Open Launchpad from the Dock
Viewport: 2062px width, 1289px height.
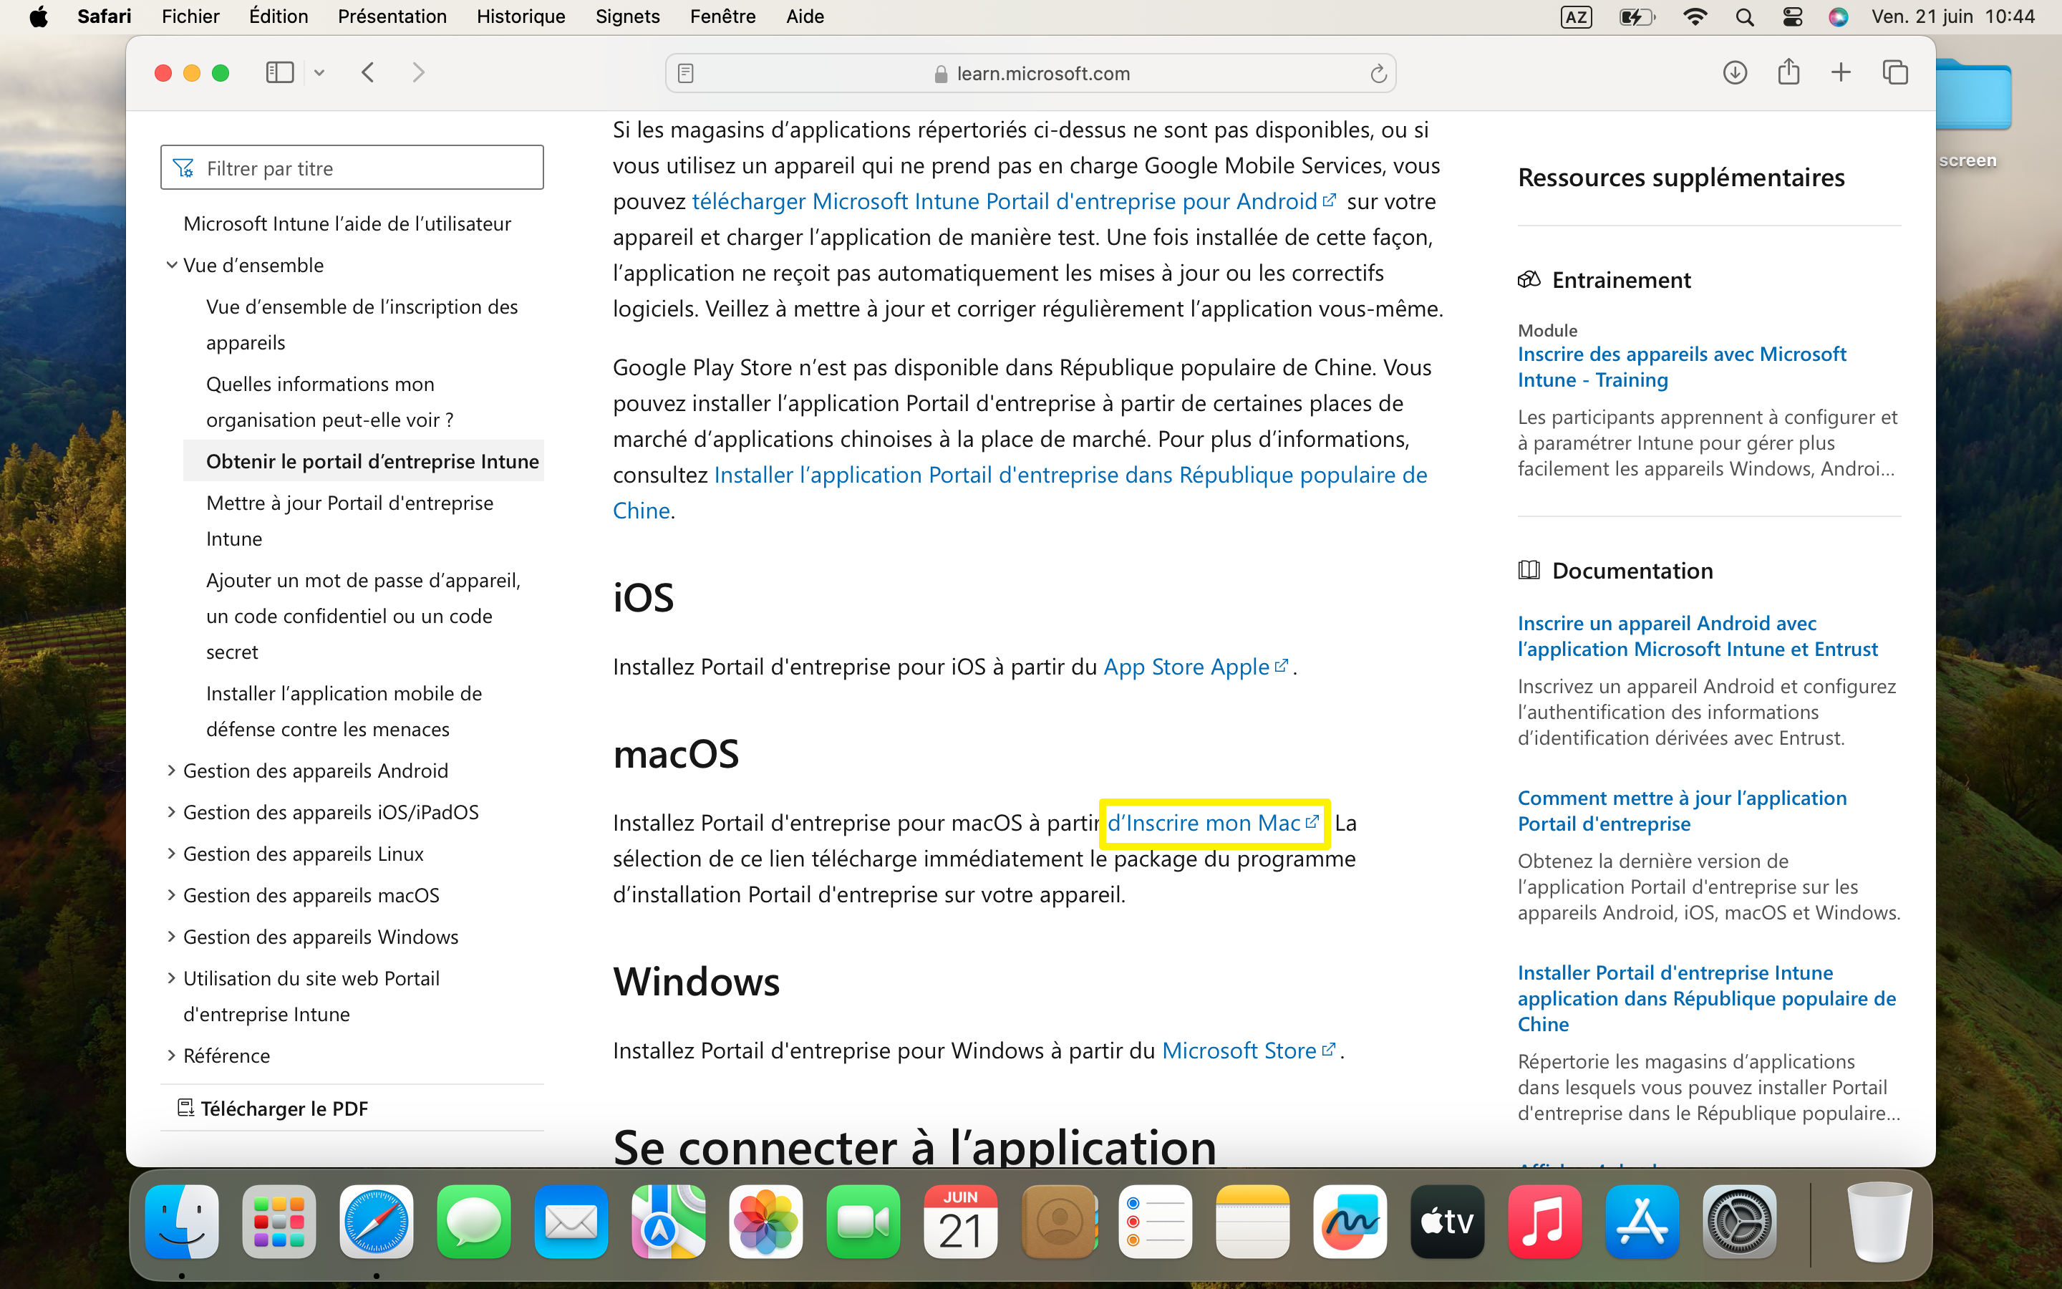pos(279,1222)
